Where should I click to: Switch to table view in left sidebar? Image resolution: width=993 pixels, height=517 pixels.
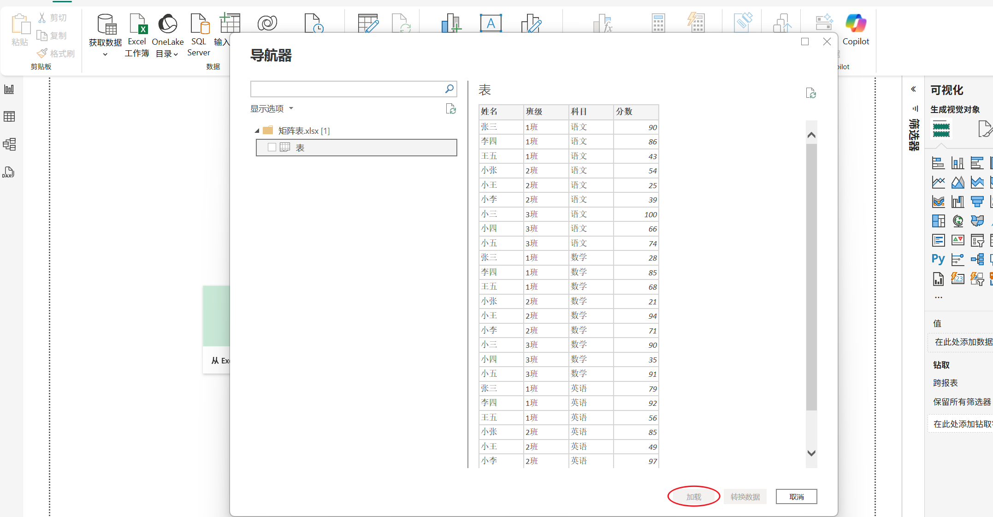[9, 116]
